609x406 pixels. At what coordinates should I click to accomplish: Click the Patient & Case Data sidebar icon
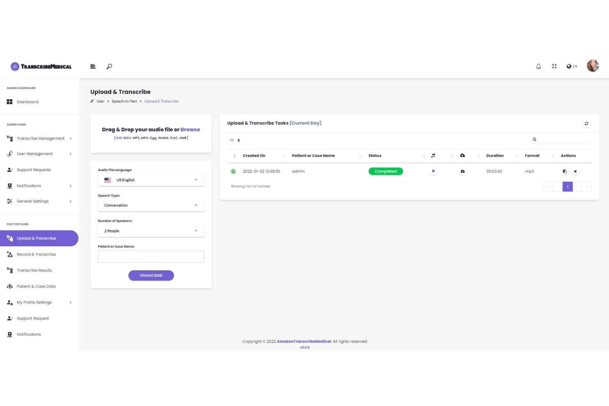point(9,286)
